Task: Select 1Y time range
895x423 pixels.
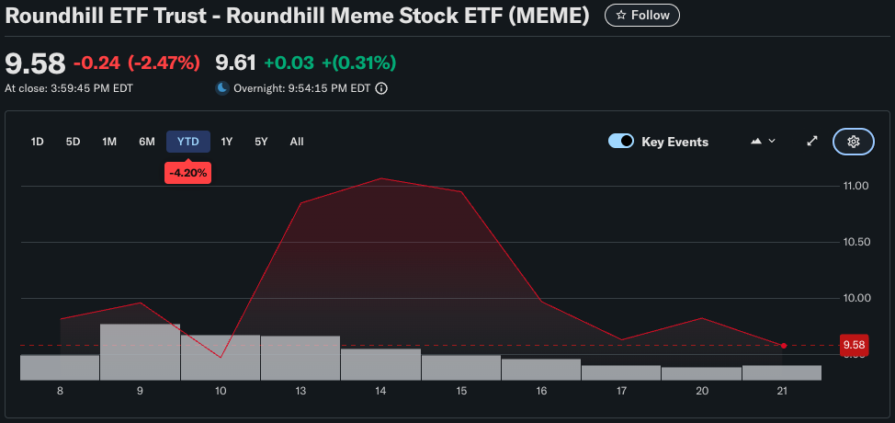Action: pyautogui.click(x=227, y=142)
